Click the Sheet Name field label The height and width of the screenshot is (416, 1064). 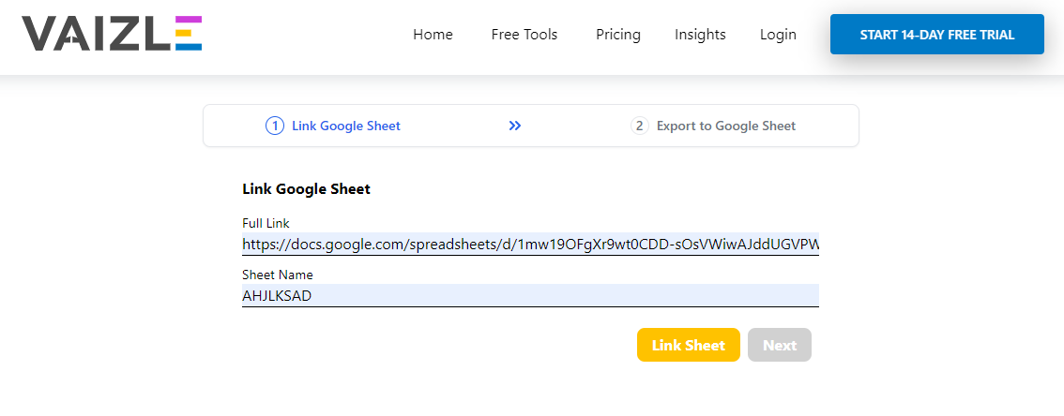click(x=278, y=275)
